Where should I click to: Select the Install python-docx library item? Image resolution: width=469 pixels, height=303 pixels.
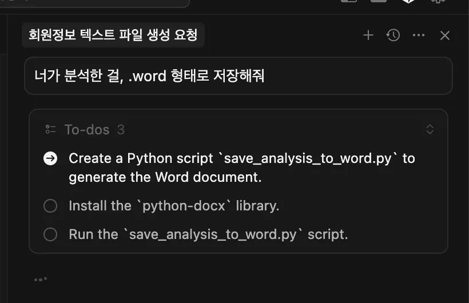click(x=174, y=206)
